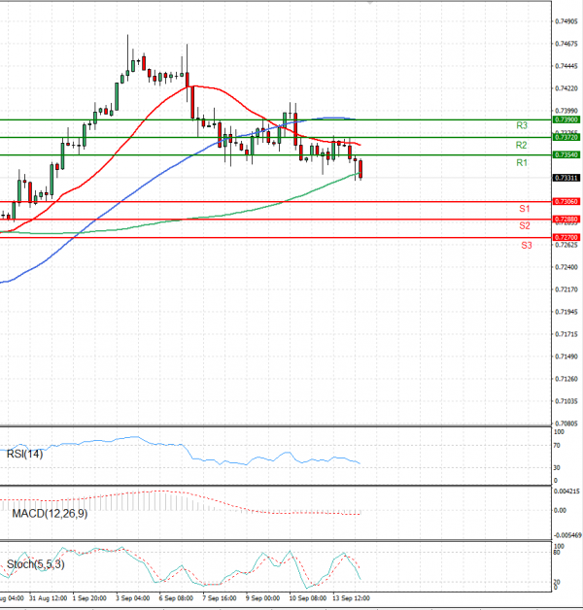This screenshot has width=583, height=610.
Task: Click the 31 Aug 12:00 time label
Action: [48, 598]
